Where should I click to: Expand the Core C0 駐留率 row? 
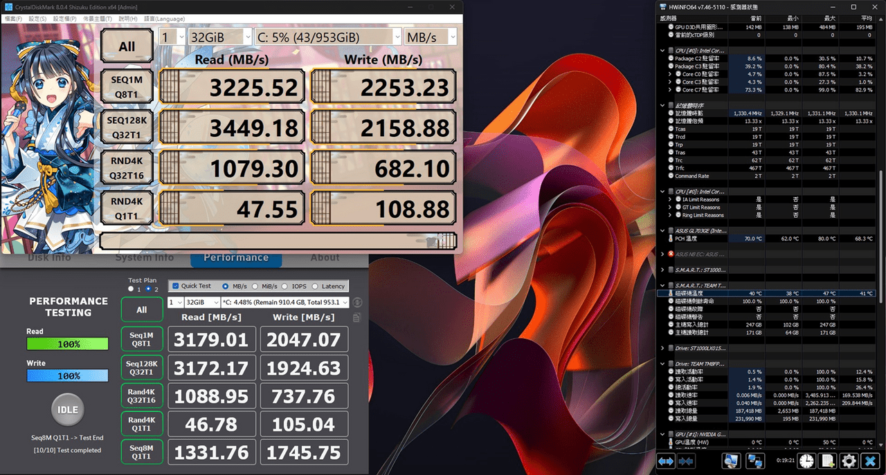point(671,74)
